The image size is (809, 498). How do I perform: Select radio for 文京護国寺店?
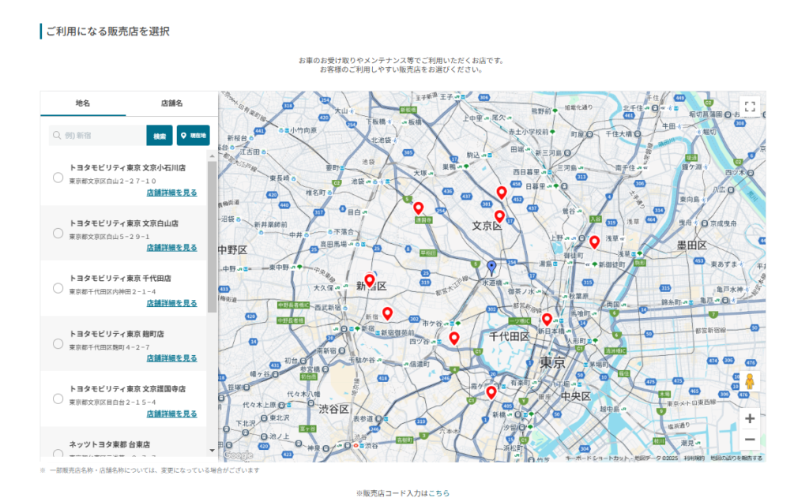pyautogui.click(x=58, y=399)
